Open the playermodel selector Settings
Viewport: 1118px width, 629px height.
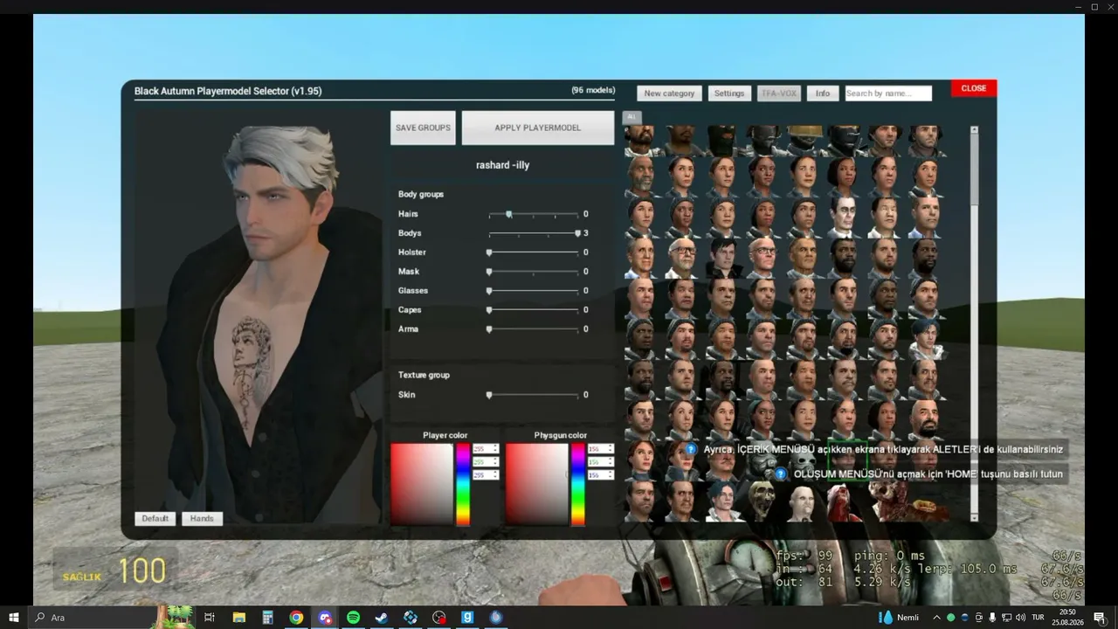(x=729, y=93)
